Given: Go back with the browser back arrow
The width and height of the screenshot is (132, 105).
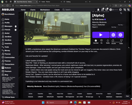Looking at the screenshot, I should tap(3, 6).
